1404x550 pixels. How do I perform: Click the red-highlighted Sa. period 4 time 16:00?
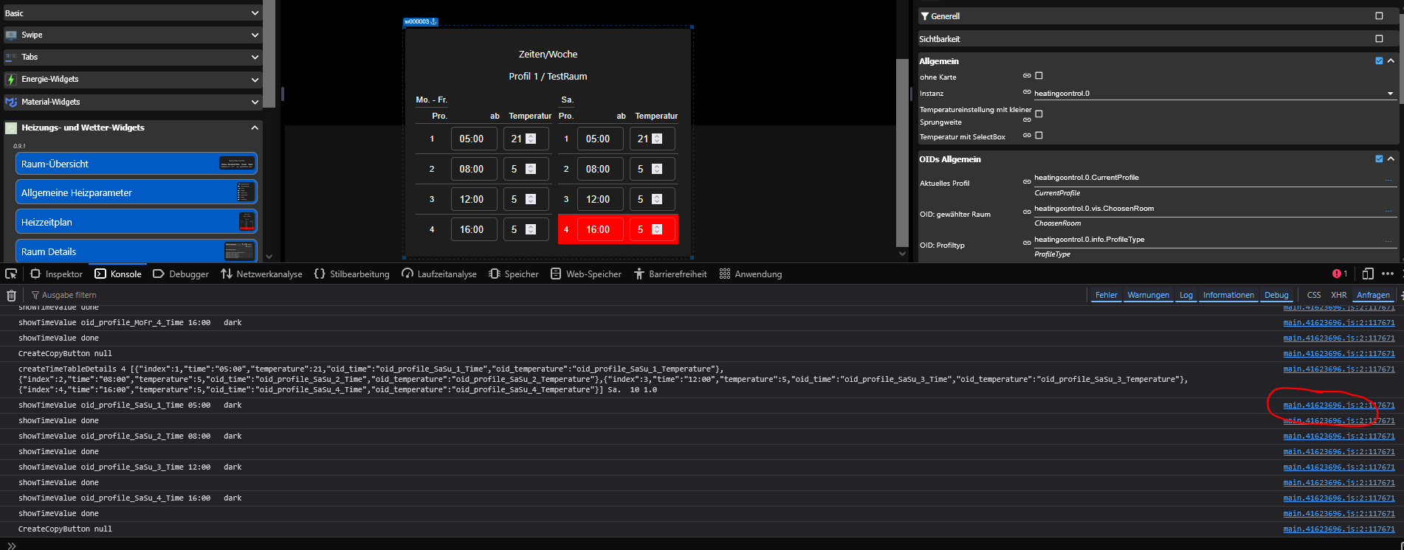coord(600,229)
